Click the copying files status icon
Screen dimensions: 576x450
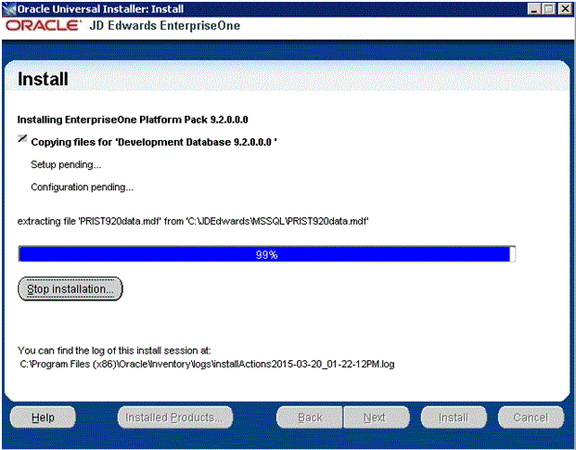[x=22, y=138]
